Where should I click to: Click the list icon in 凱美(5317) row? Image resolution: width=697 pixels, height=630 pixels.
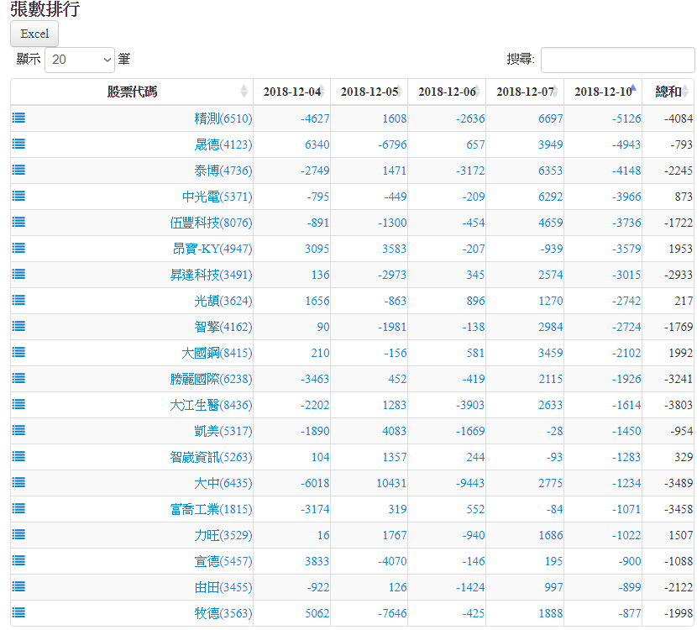18,431
